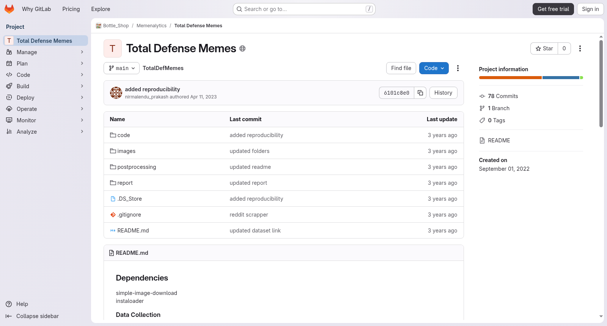
Task: Click the folder icon for postprocessing
Action: (x=113, y=167)
